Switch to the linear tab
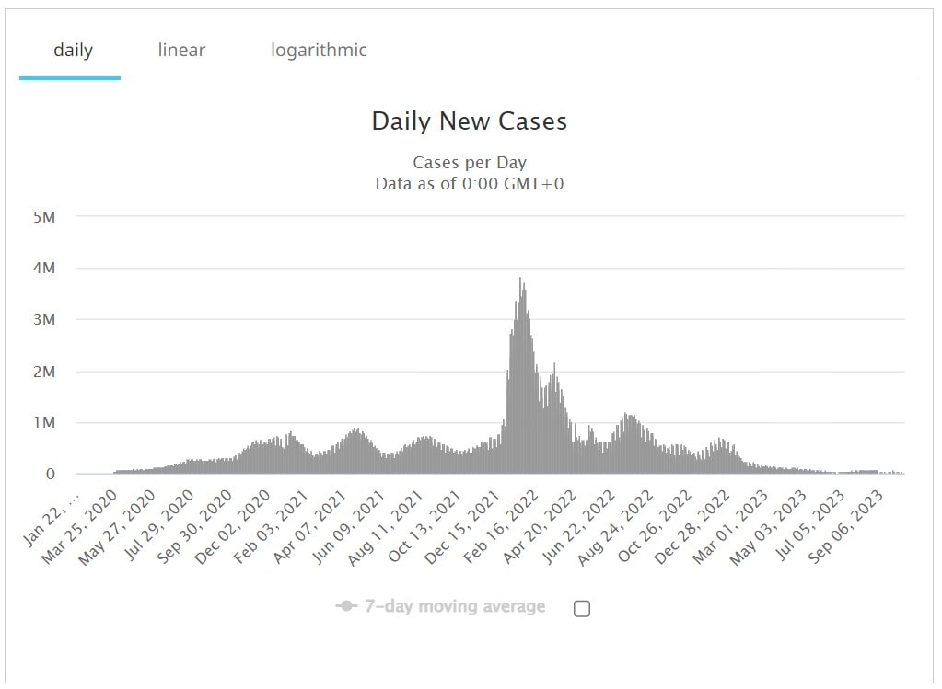This screenshot has width=942, height=689. click(180, 50)
